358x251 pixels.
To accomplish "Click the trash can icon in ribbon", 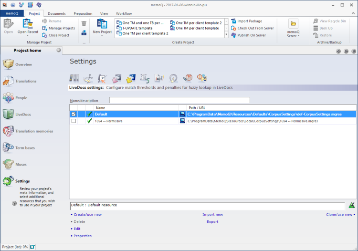I will click(84, 23).
